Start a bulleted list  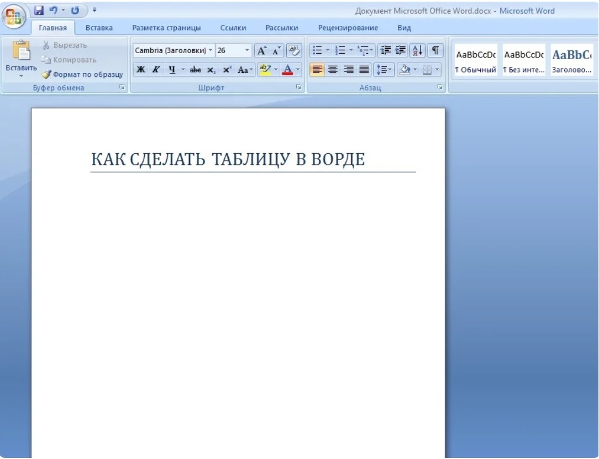click(317, 50)
